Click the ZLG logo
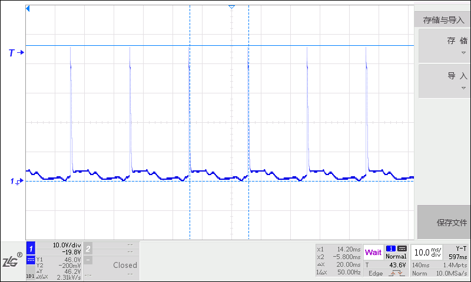 pyautogui.click(x=12, y=260)
